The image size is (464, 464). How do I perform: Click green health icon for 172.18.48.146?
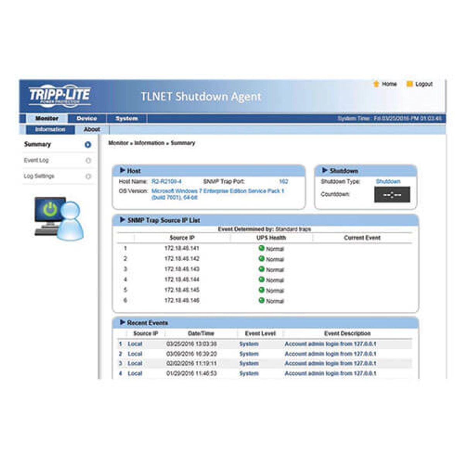(261, 300)
